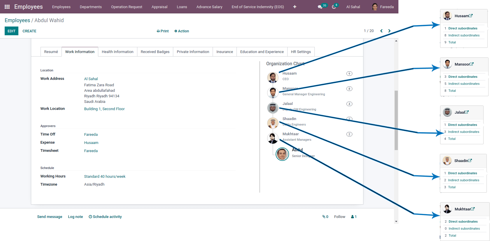This screenshot has height=241, width=490.
Task: Open the Employees top menu item
Action: pyautogui.click(x=61, y=7)
